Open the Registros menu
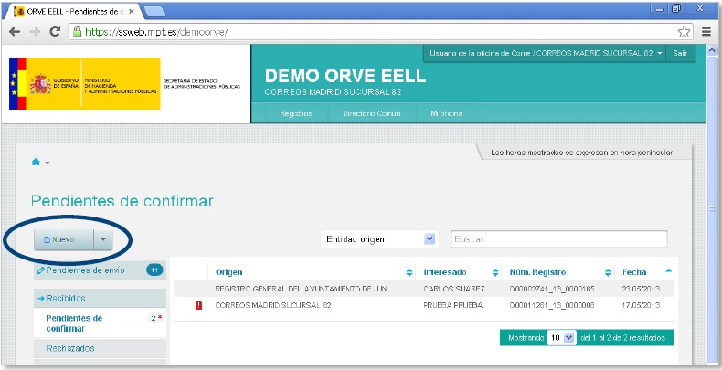Viewport: 722px width, 370px height. point(295,113)
